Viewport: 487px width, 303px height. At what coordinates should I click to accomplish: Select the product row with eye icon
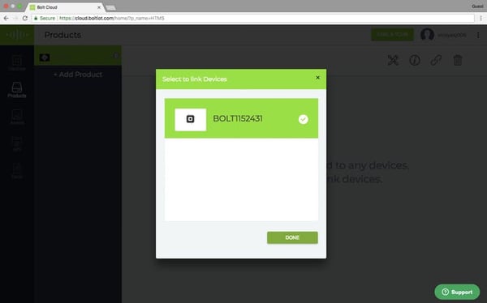pyautogui.click(x=78, y=56)
